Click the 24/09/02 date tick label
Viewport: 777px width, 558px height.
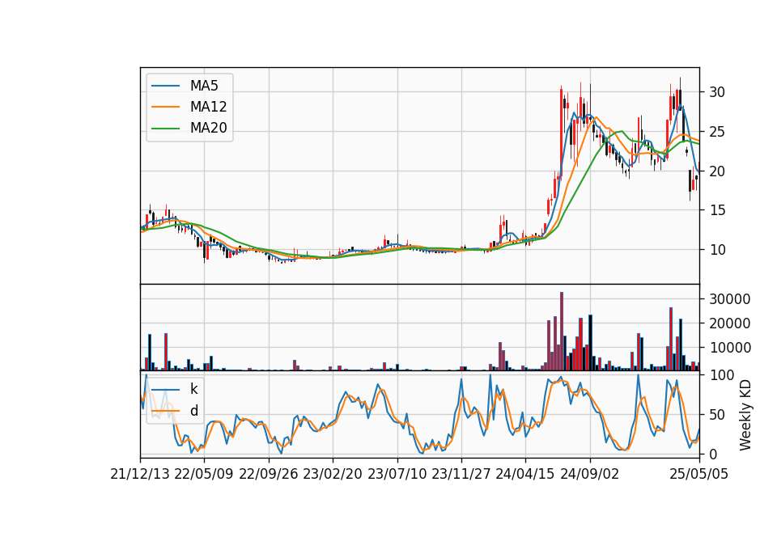(x=590, y=475)
